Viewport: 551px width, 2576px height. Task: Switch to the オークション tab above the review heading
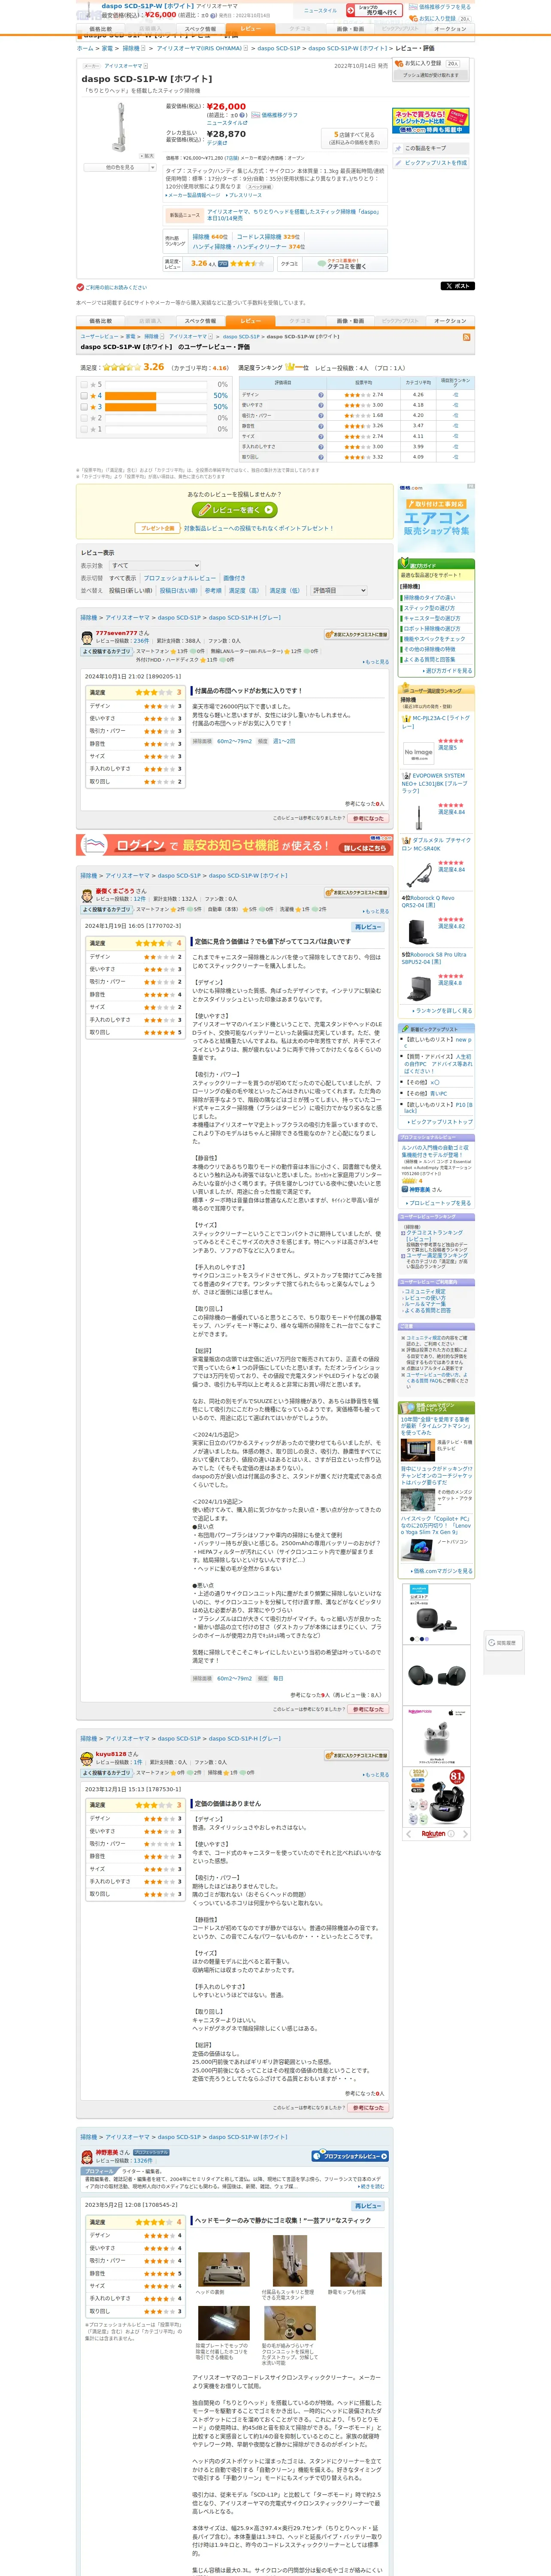click(450, 321)
